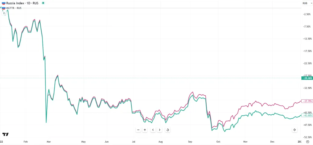Click the green -43.60% price label
Image resolution: width=313 pixels, height=145 pixels.
[307, 115]
